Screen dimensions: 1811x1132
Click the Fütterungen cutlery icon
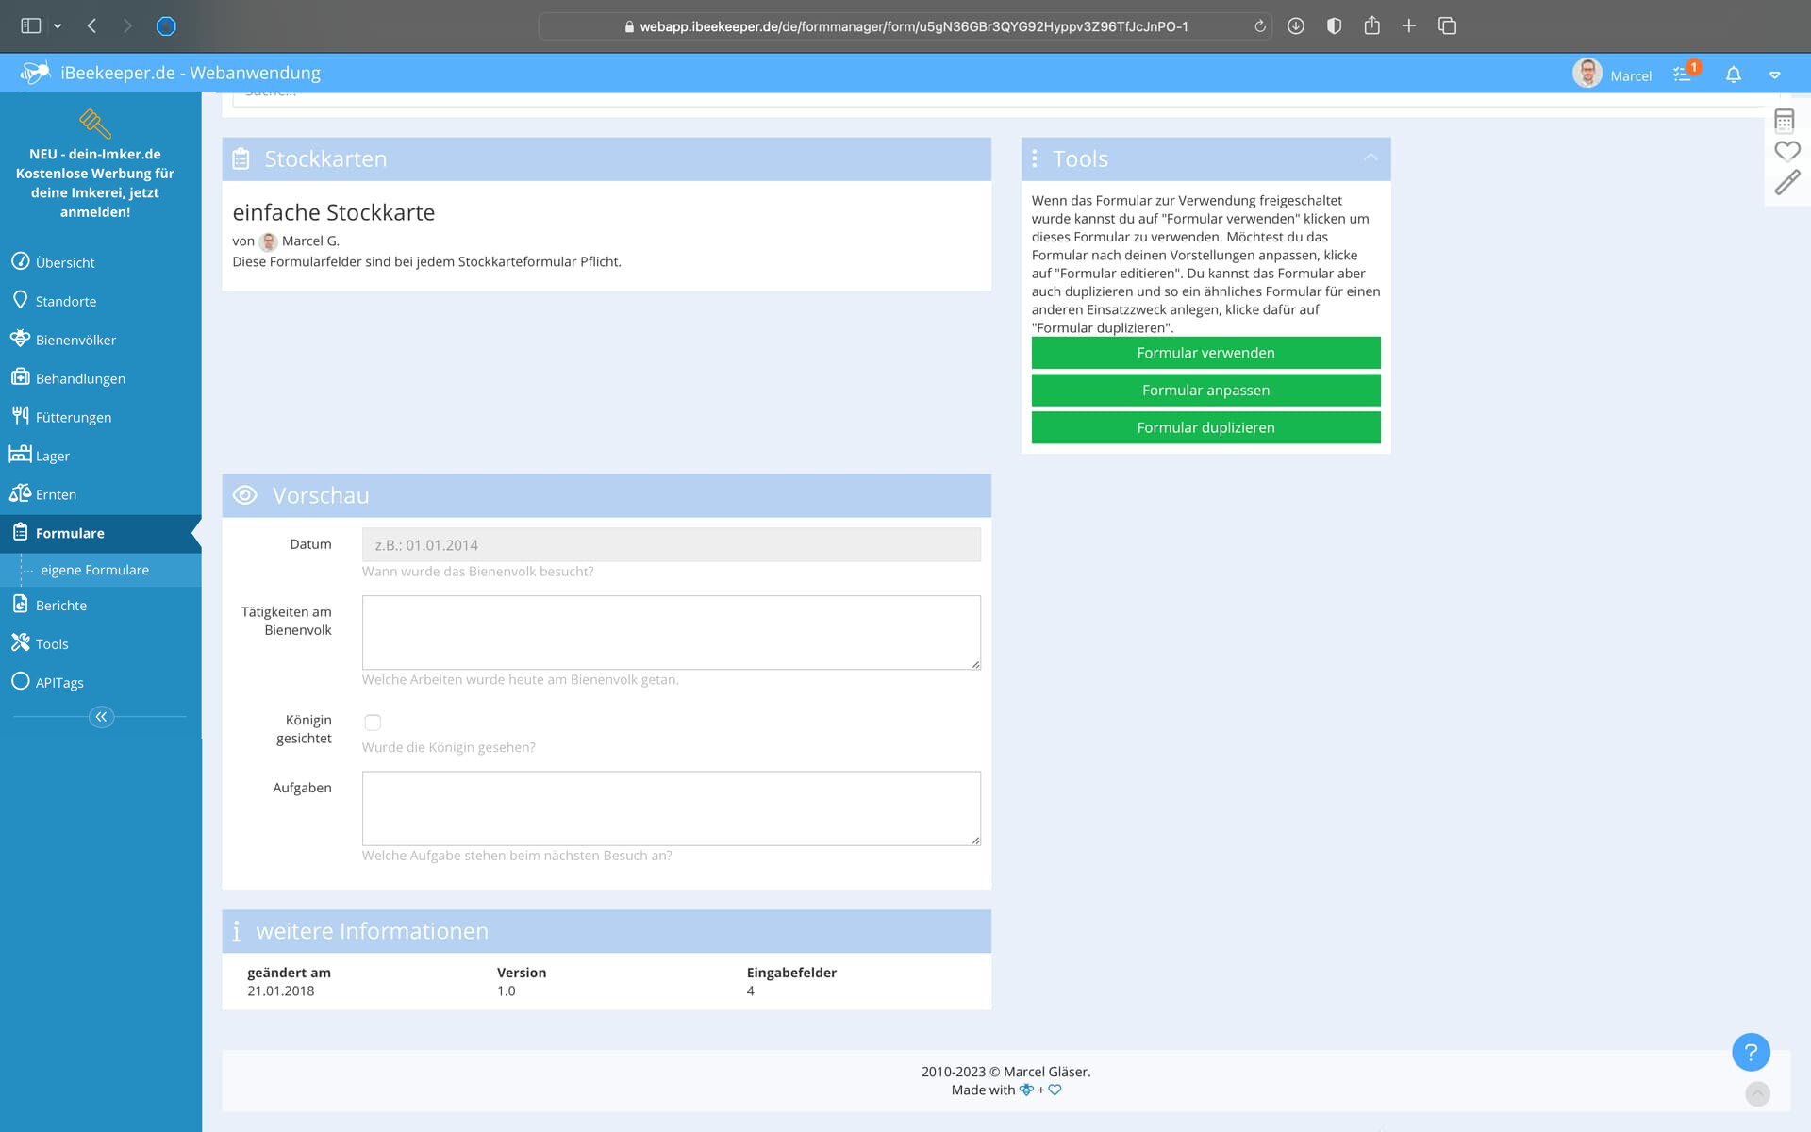click(x=20, y=415)
